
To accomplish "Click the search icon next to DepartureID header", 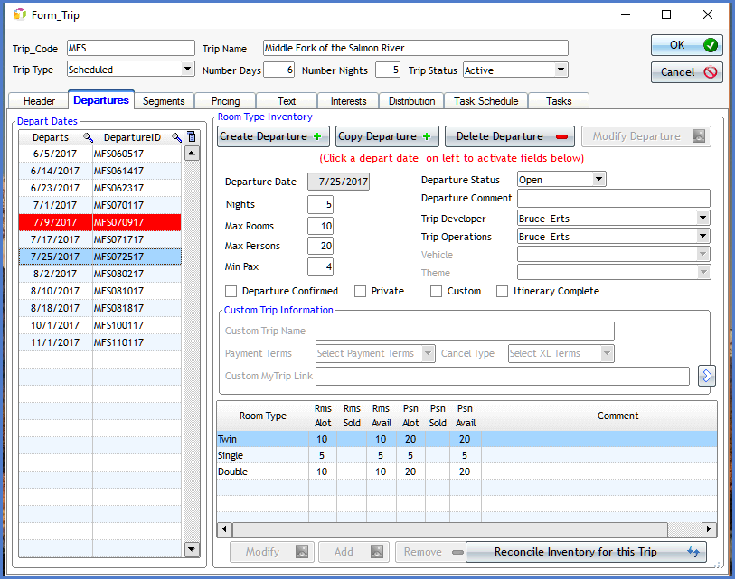I will tap(176, 137).
